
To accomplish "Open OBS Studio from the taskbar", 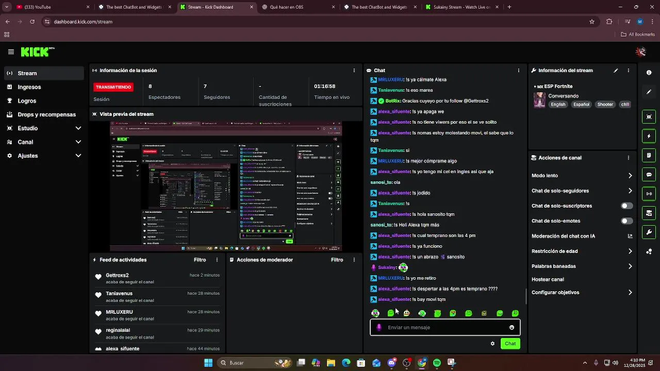I will tap(406, 363).
